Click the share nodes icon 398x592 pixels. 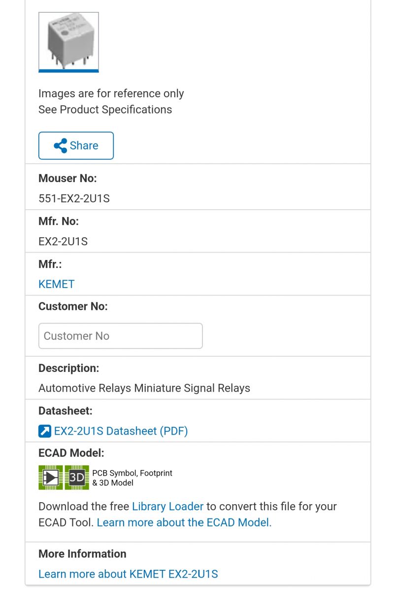click(61, 146)
